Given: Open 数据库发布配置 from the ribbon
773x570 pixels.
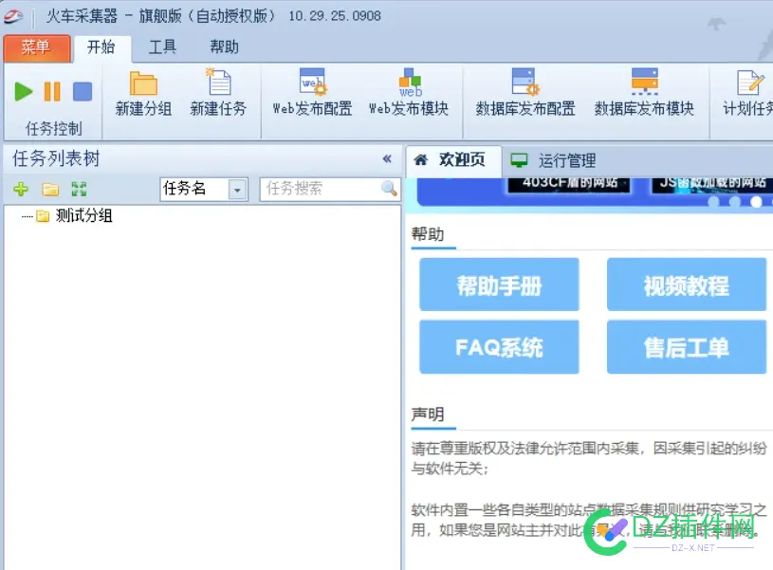Looking at the screenshot, I should [525, 93].
